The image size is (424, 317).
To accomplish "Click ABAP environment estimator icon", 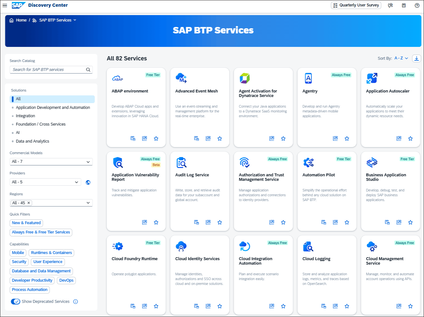I will click(133, 138).
